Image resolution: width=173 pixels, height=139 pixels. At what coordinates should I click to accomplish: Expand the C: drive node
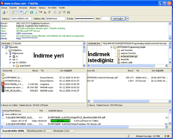10,59
